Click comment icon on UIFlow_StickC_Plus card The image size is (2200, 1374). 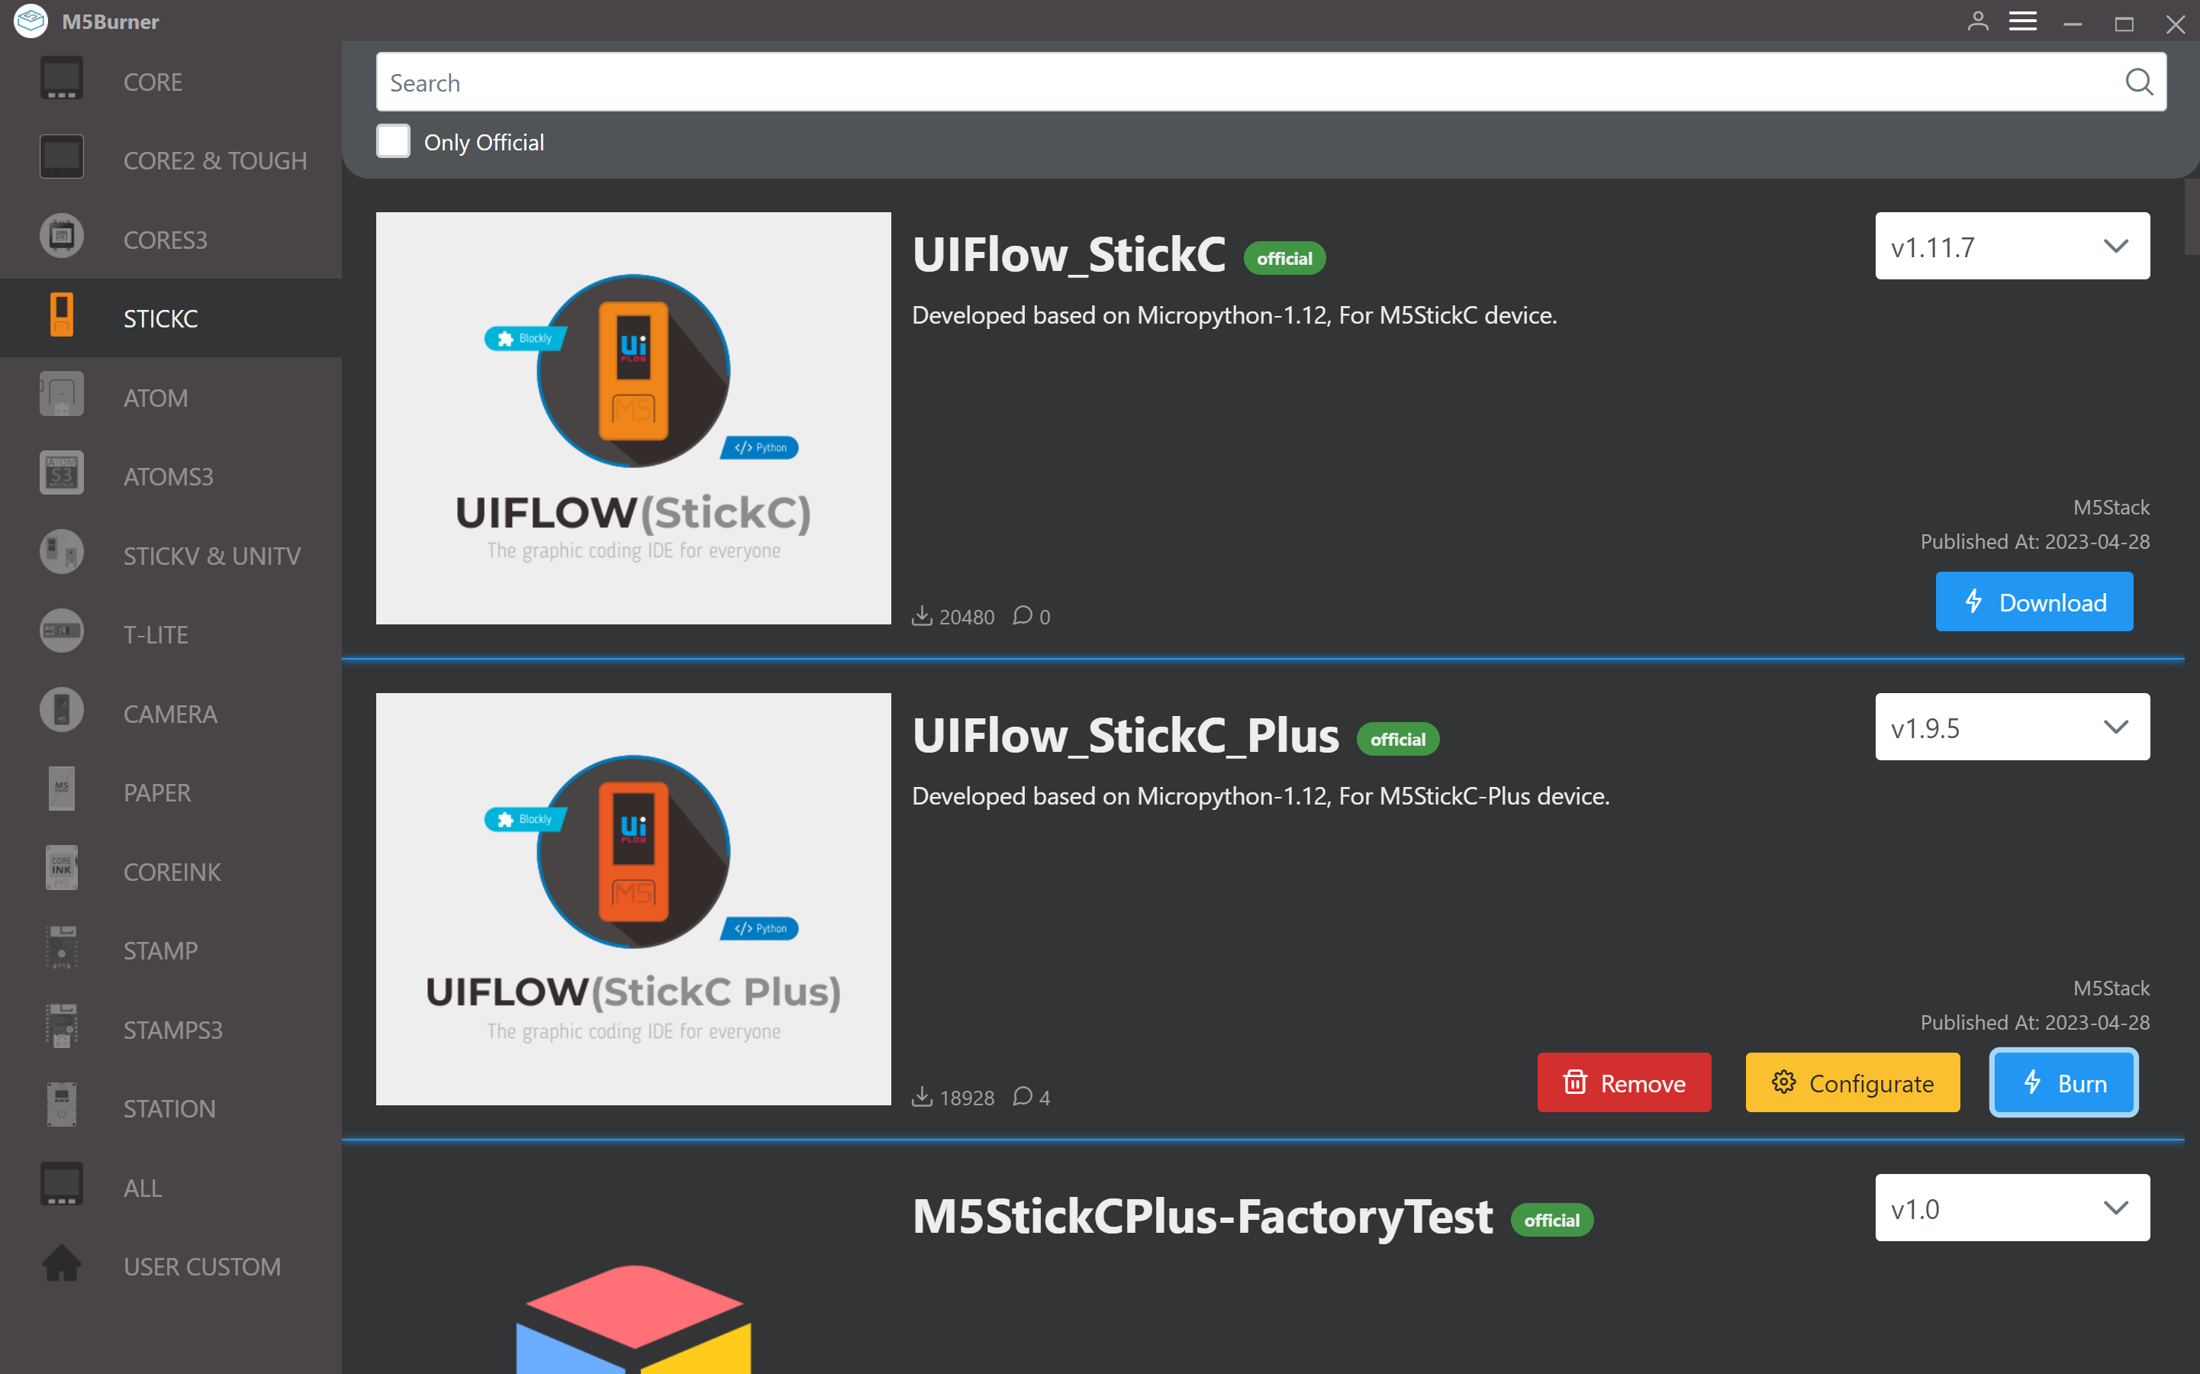point(1022,1097)
